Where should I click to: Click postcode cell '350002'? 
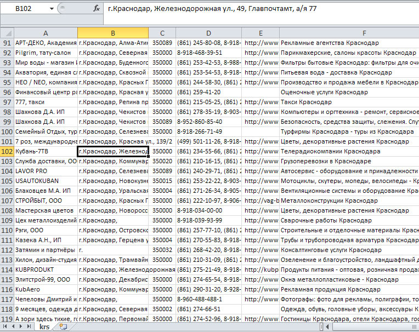click(162, 310)
